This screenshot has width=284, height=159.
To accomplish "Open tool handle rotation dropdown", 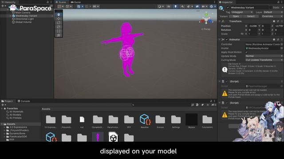I will pos(69,7).
